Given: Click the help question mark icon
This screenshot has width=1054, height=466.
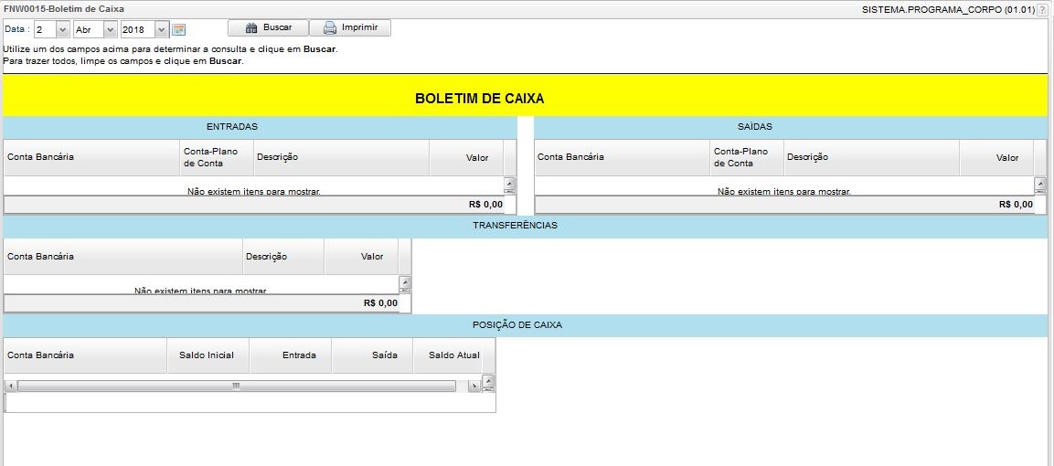Looking at the screenshot, I should coord(1042,9).
